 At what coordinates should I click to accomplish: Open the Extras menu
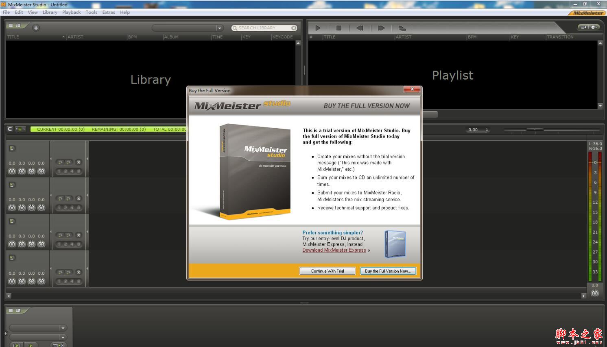coord(109,12)
